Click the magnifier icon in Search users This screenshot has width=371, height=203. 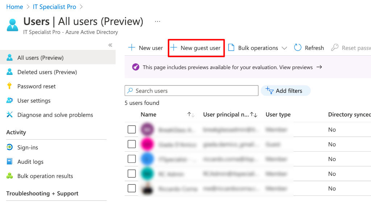coord(130,90)
